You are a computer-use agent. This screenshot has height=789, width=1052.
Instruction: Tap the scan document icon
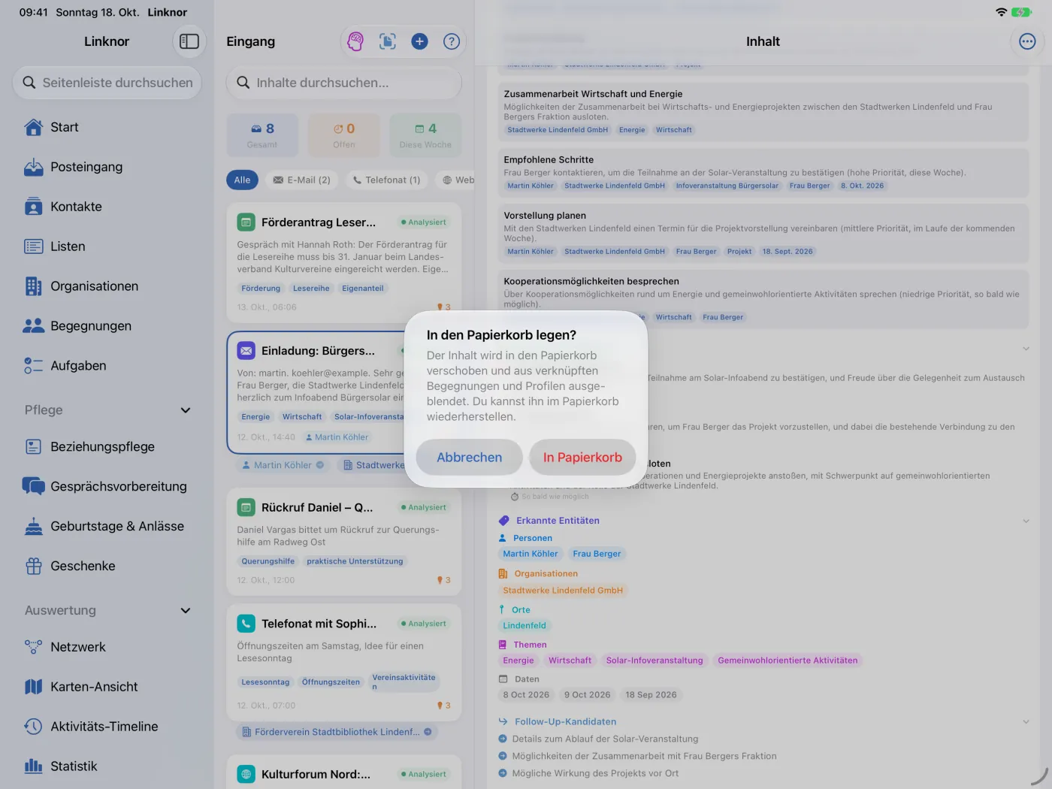click(388, 41)
